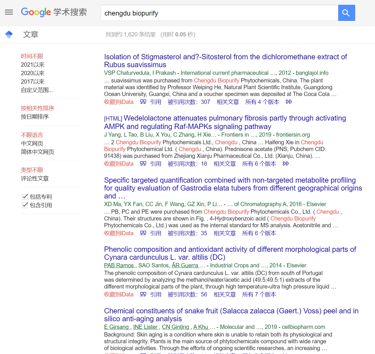Save Wedelolactone result with 收藏到iData
The image size is (375, 354).
pos(119,164)
